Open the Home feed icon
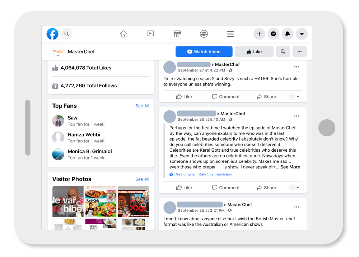 (x=123, y=33)
